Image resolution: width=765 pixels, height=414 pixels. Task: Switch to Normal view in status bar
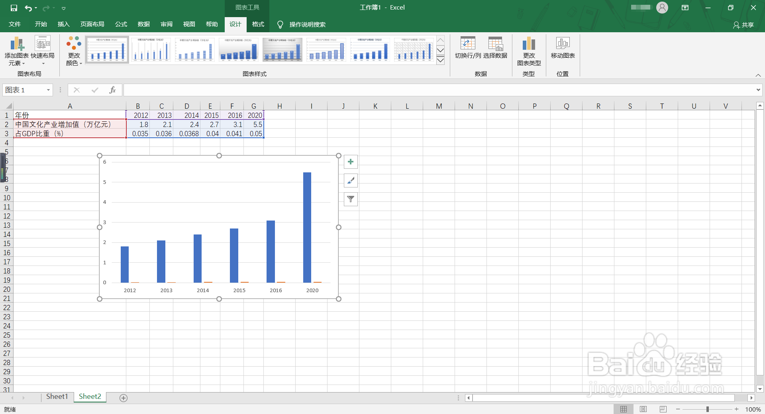[x=624, y=409]
